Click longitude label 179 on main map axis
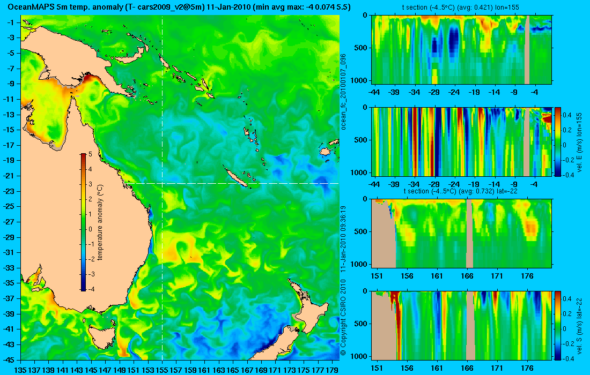The width and height of the screenshot is (590, 375). point(332,371)
